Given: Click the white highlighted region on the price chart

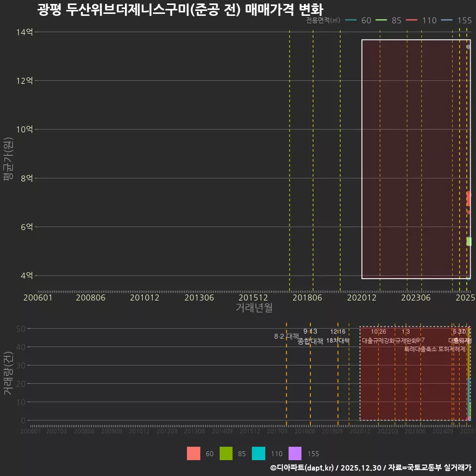Looking at the screenshot, I should (x=416, y=159).
